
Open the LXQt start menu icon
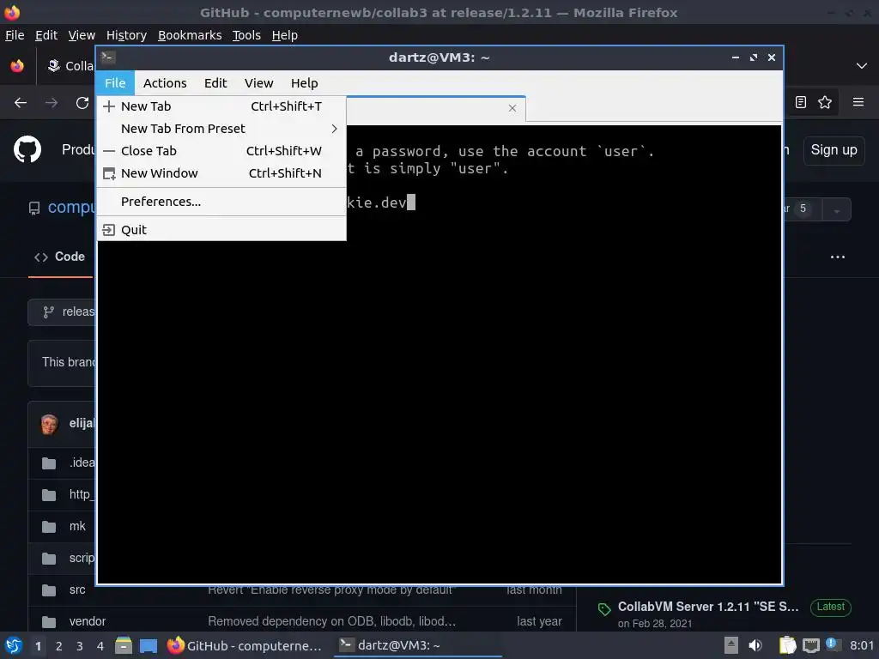coord(14,645)
